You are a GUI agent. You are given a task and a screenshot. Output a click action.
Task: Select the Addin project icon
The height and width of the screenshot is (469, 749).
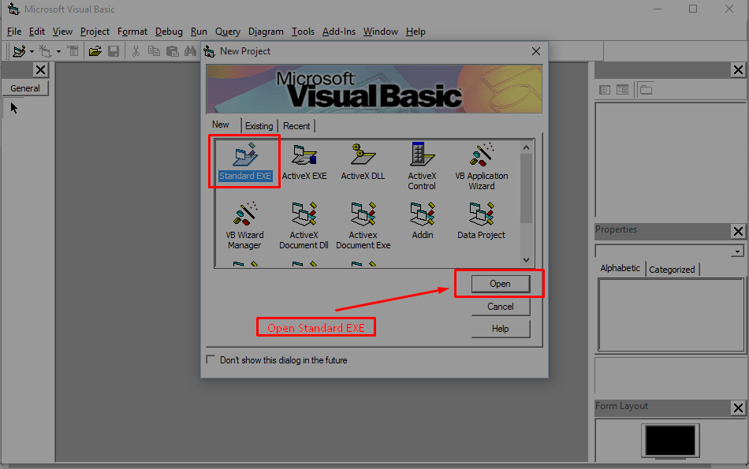(x=423, y=221)
